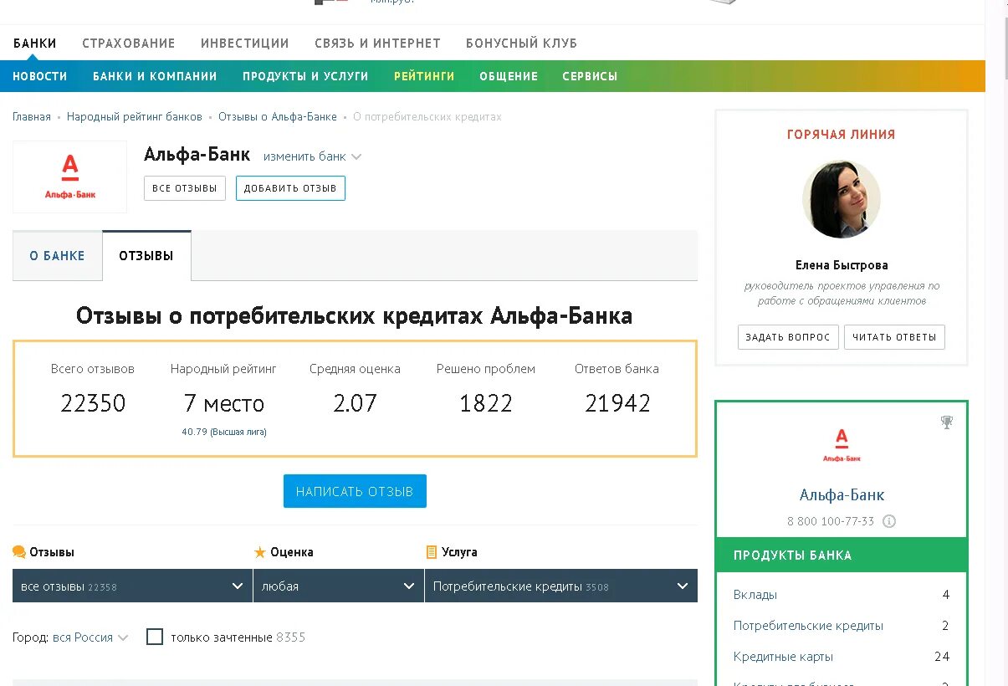This screenshot has width=1008, height=686.
Task: Select НОВОСТИ in the colored navigation bar
Action: 40,76
